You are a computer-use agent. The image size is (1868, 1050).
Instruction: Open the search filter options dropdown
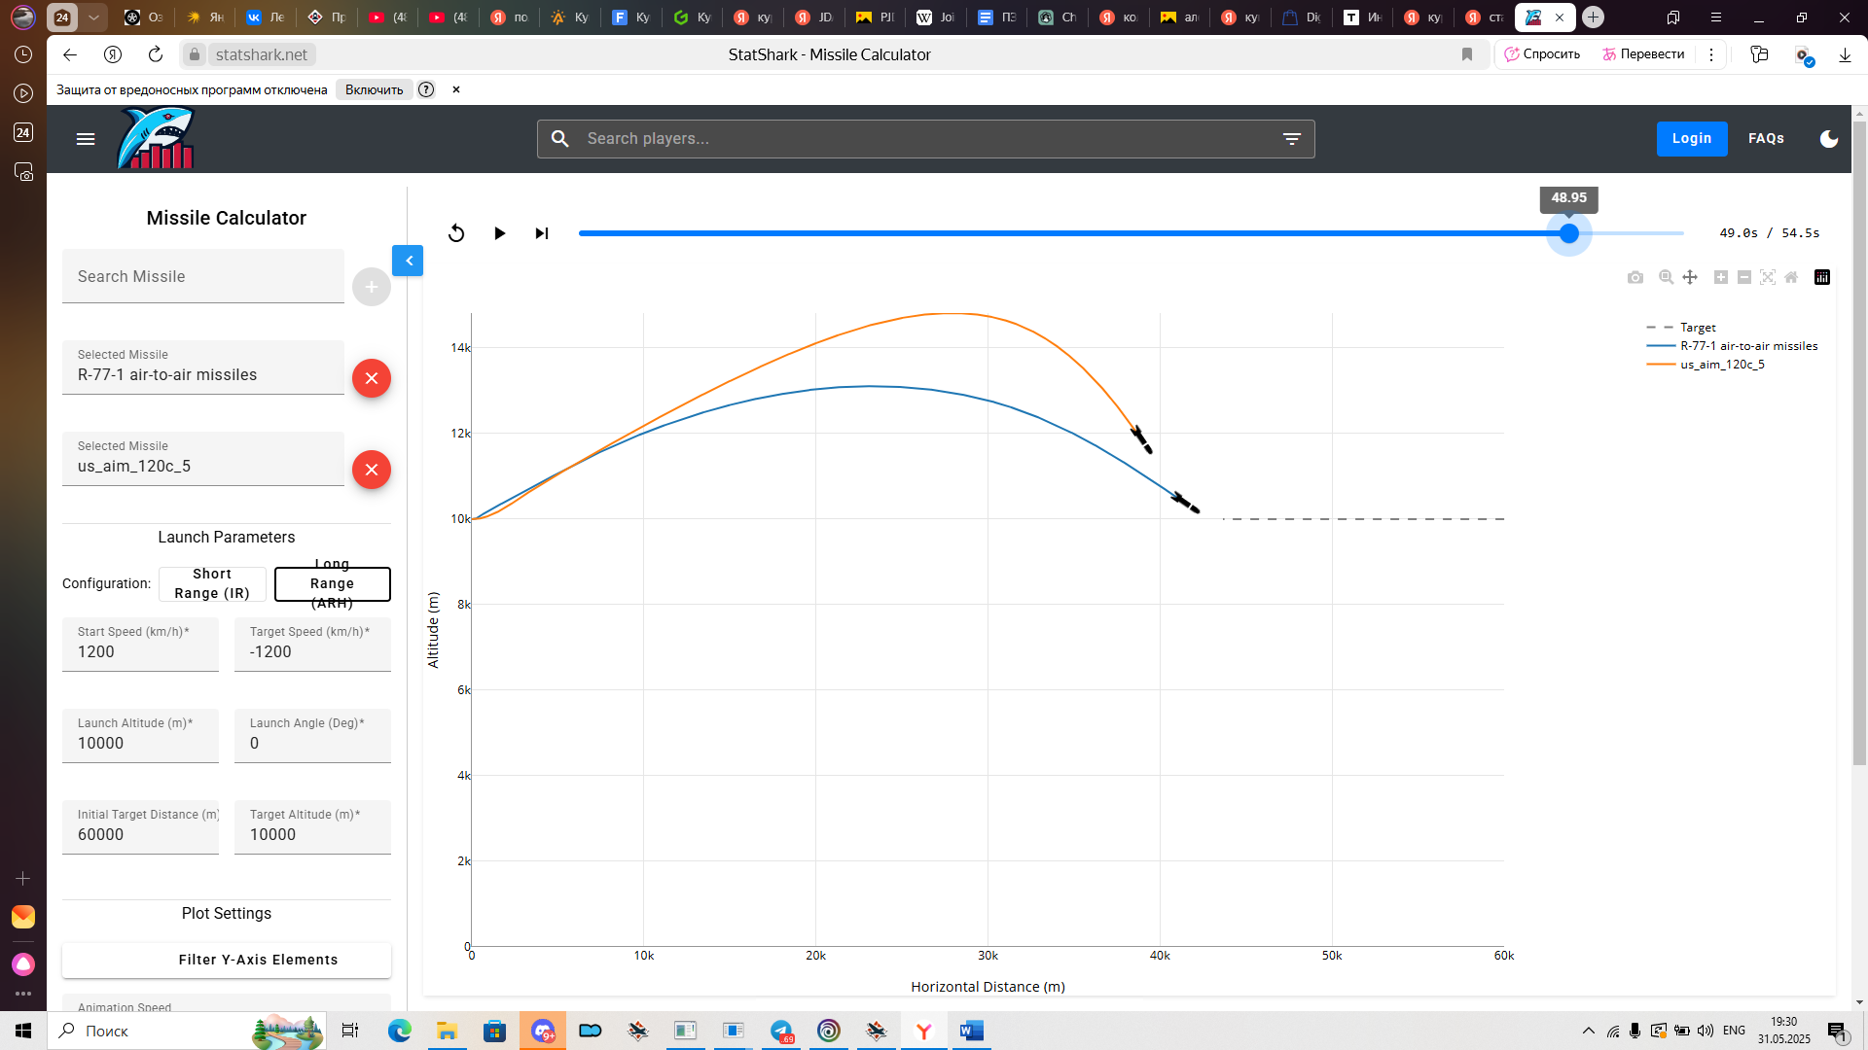(1291, 139)
